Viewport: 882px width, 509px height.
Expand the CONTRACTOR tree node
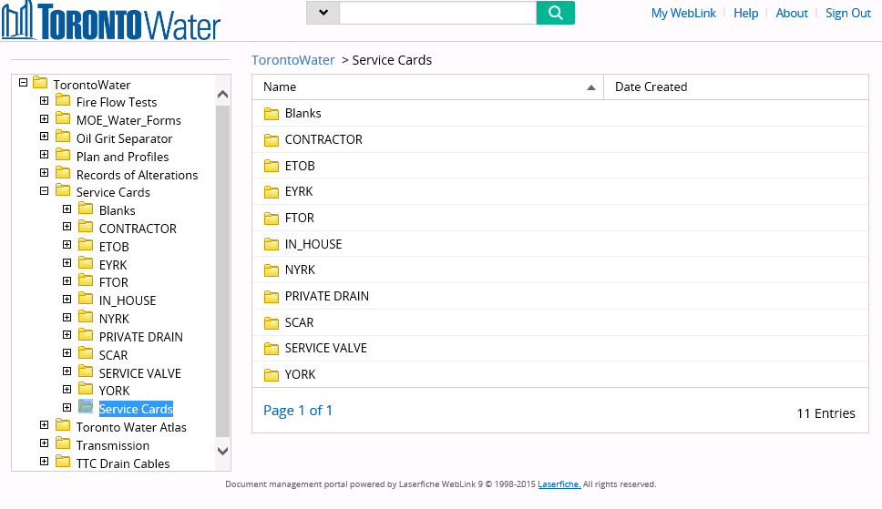click(x=67, y=227)
